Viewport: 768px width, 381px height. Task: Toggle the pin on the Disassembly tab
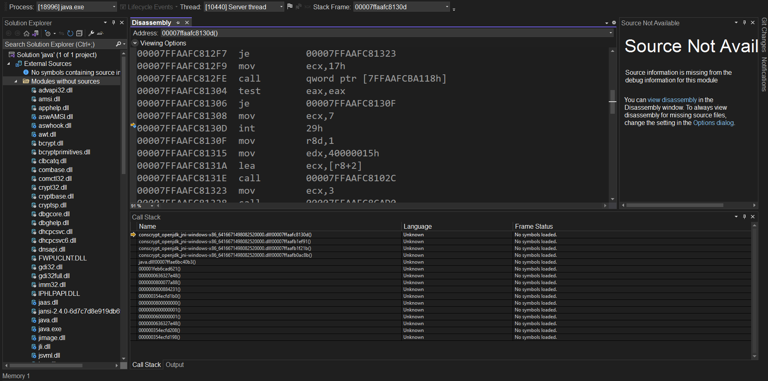click(x=178, y=23)
